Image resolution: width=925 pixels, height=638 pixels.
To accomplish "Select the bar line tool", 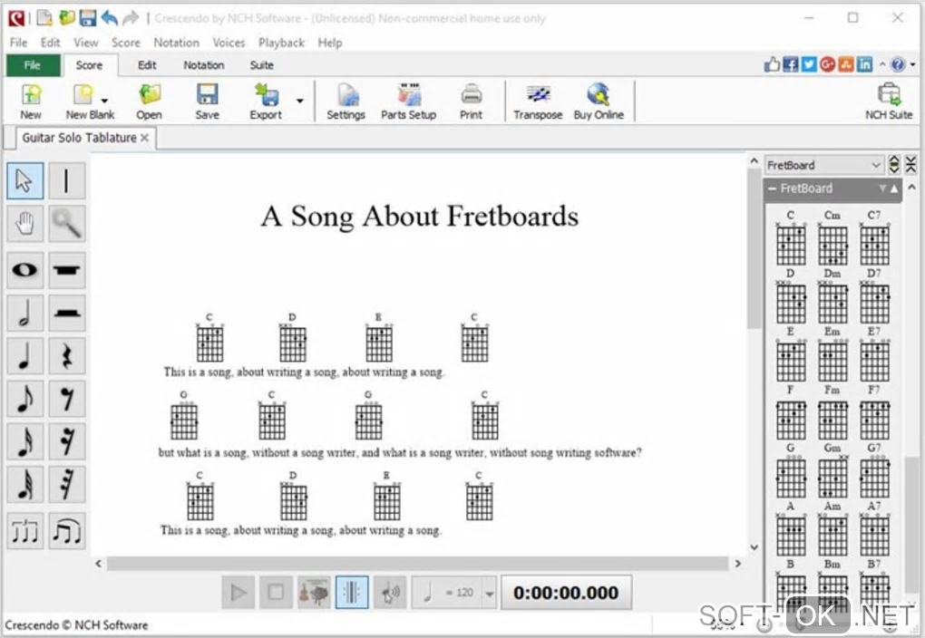I will [67, 180].
